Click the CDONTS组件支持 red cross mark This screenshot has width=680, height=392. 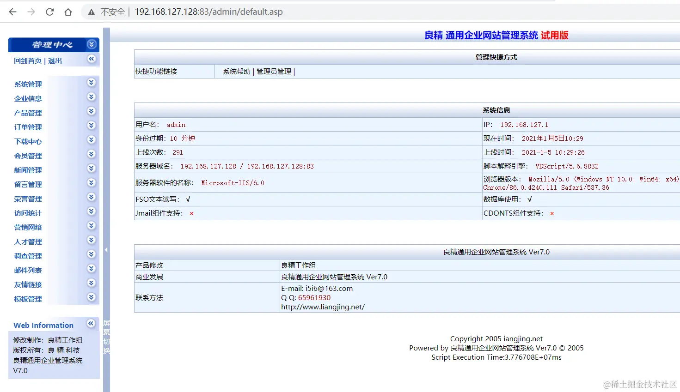[x=552, y=213]
